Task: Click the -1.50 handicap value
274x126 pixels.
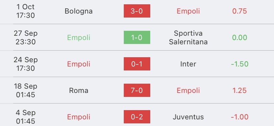Action: pyautogui.click(x=239, y=64)
